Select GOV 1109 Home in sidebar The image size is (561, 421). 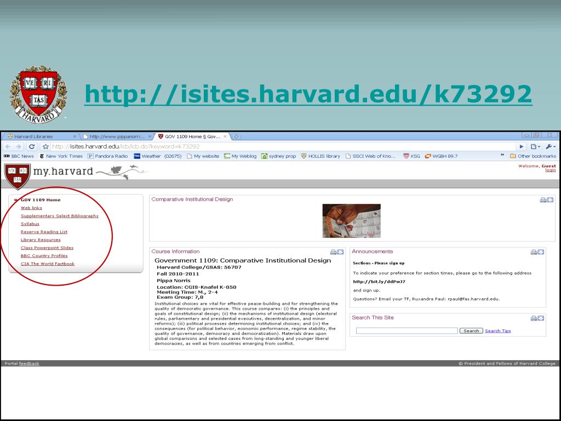pos(41,200)
